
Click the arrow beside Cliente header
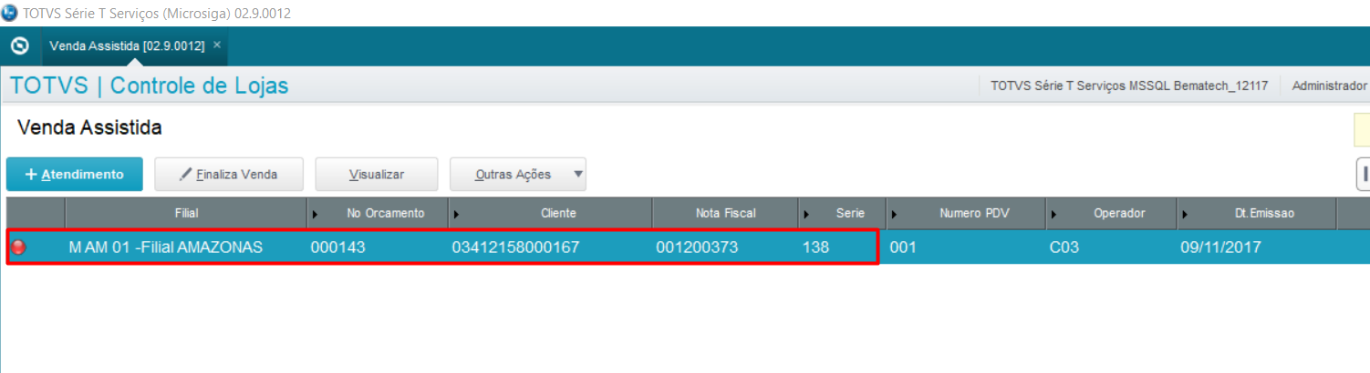[x=457, y=214]
